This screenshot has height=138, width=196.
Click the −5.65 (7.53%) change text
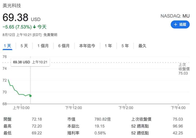click(17, 27)
